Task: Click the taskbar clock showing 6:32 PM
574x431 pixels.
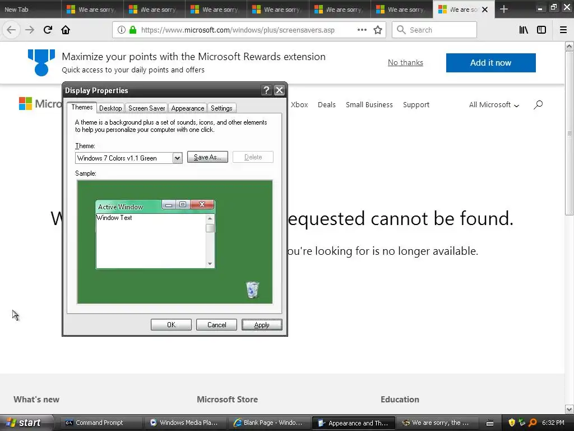Action: point(553,423)
